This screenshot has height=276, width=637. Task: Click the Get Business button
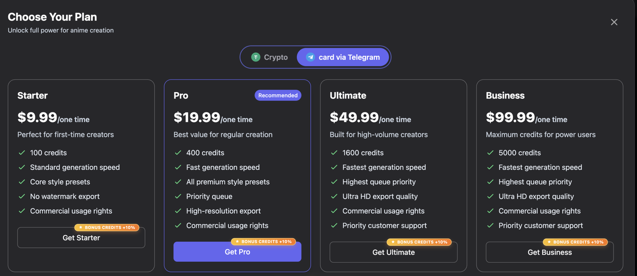(549, 252)
